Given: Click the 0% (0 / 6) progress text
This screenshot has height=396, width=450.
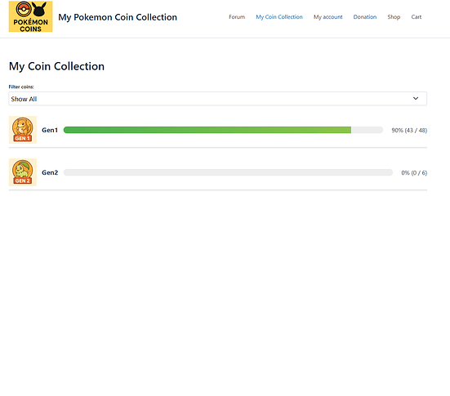Looking at the screenshot, I should pyautogui.click(x=414, y=173).
